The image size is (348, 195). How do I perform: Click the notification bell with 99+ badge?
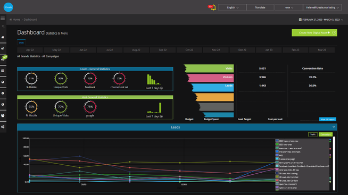[x=212, y=7]
